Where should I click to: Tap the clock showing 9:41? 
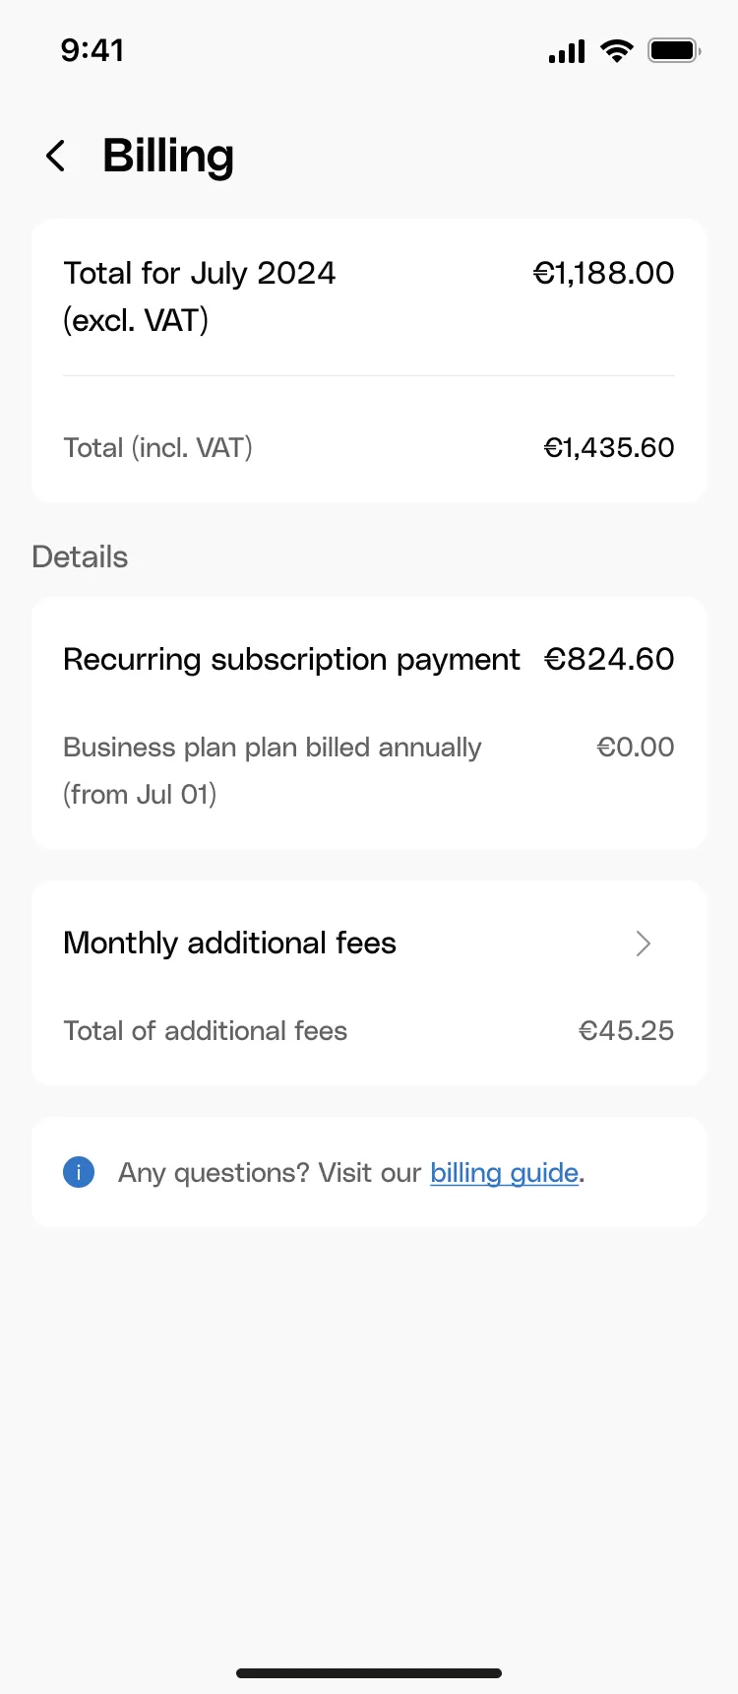(93, 50)
